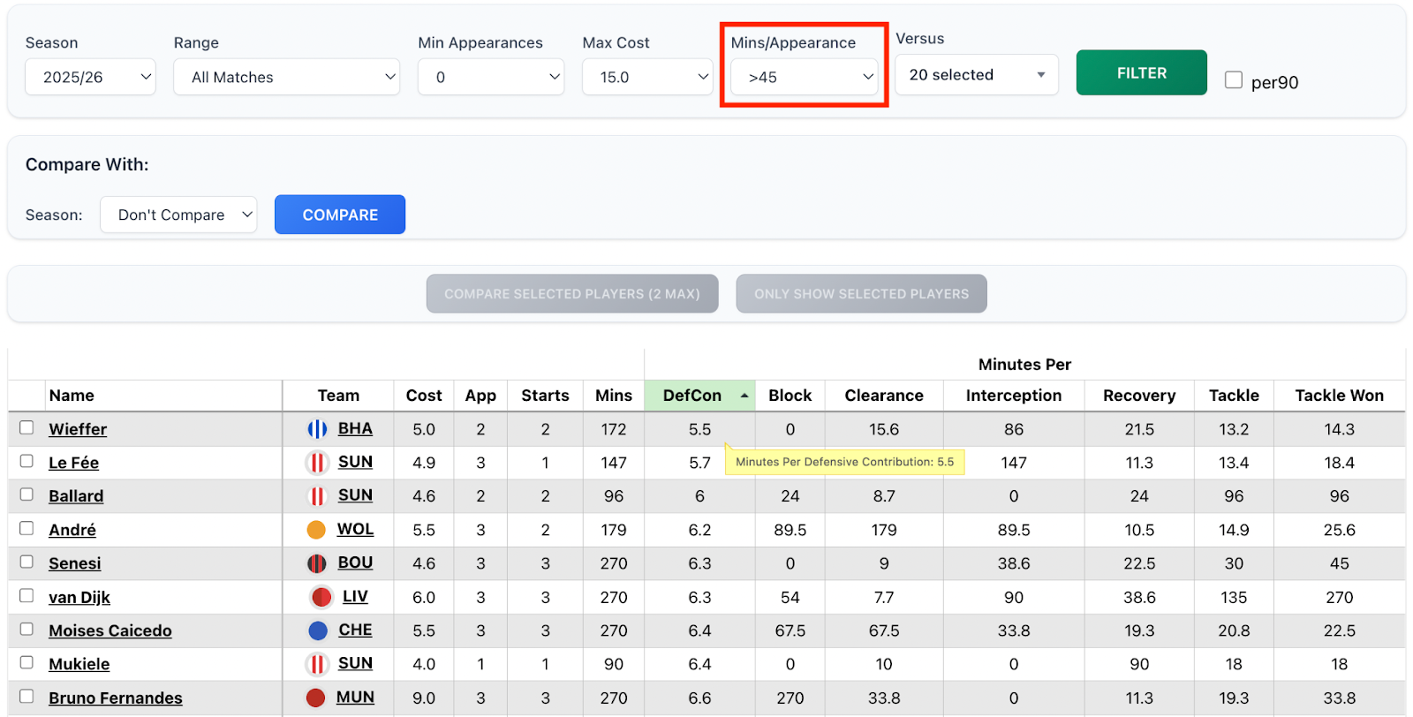Screen dimensions: 1413x717
Task: Click the blue COMPARE button
Action: point(340,215)
